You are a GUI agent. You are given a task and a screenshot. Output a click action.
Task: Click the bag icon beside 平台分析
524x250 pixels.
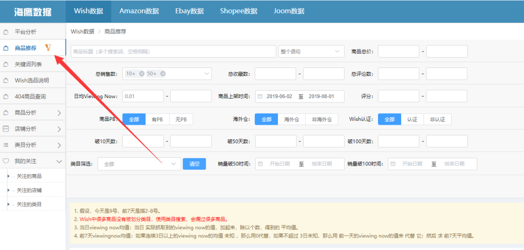point(6,33)
